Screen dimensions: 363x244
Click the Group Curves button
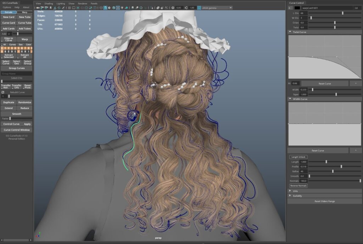(17, 68)
